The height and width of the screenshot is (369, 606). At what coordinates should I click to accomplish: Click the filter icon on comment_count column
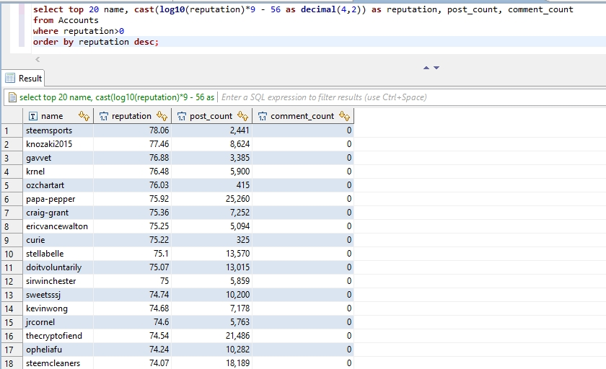pos(344,116)
